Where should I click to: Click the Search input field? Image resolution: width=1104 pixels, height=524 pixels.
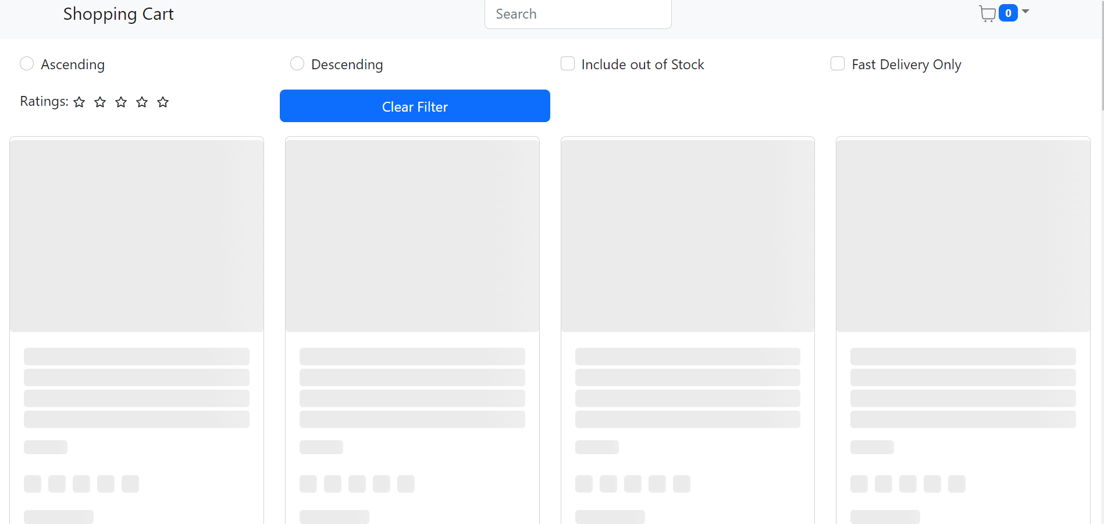(578, 13)
